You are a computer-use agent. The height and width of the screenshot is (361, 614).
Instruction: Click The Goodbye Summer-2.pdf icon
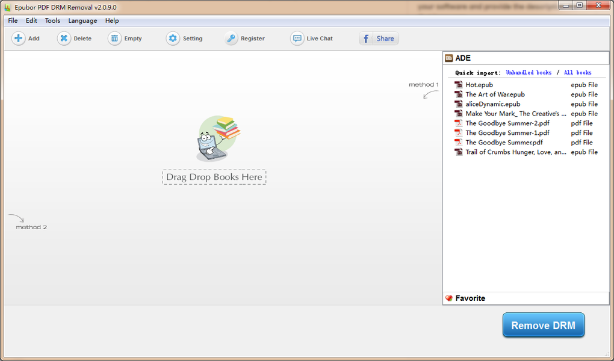(x=458, y=123)
